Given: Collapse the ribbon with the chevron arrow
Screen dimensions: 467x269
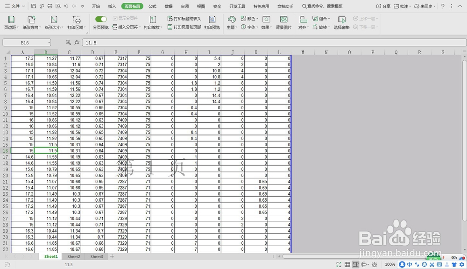Looking at the screenshot, I should (x=460, y=6).
